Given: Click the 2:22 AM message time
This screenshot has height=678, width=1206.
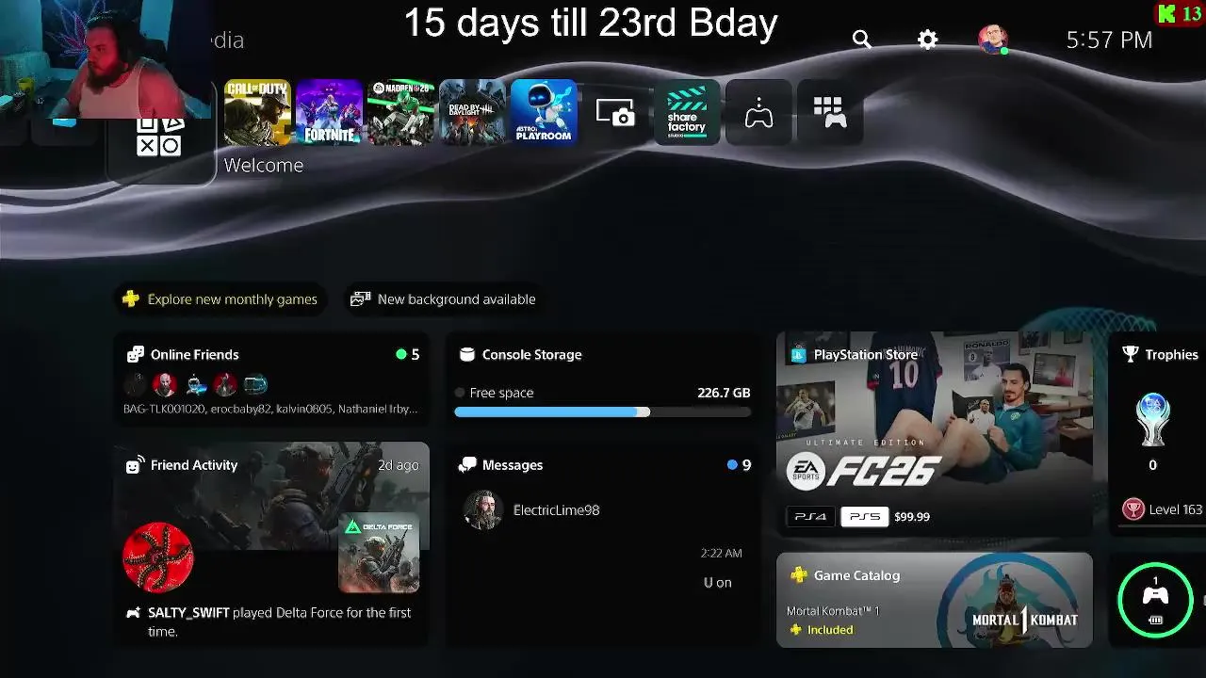Looking at the screenshot, I should coord(722,554).
